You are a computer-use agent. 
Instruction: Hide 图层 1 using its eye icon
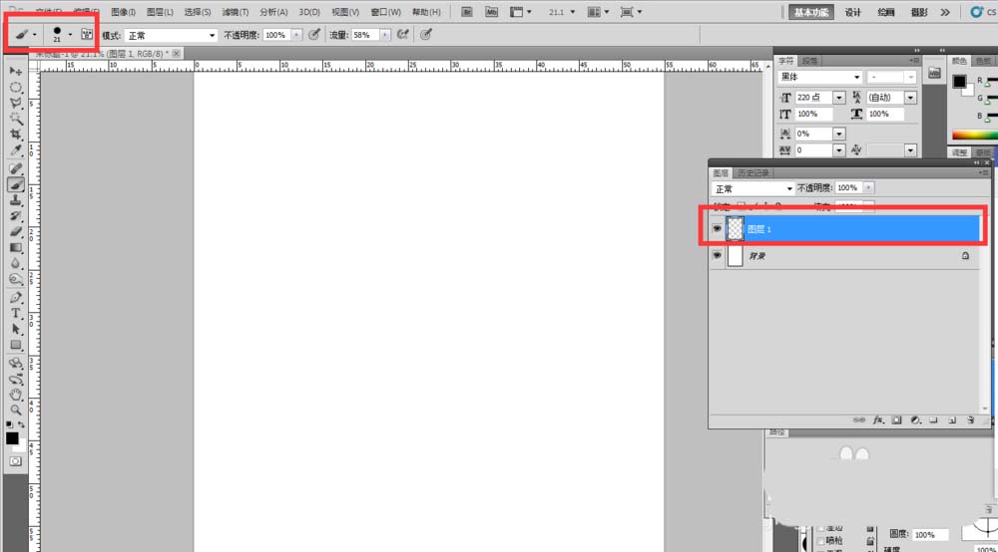717,229
